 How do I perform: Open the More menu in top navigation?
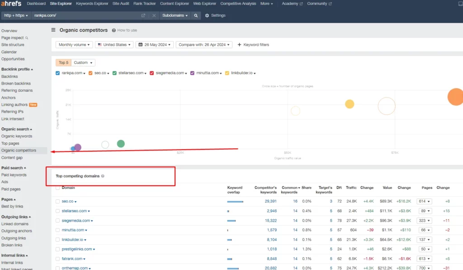click(x=266, y=4)
